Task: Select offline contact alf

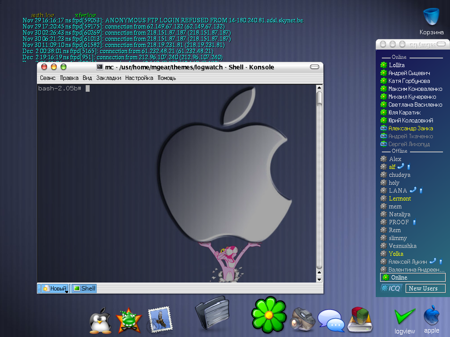Action: (x=392, y=167)
